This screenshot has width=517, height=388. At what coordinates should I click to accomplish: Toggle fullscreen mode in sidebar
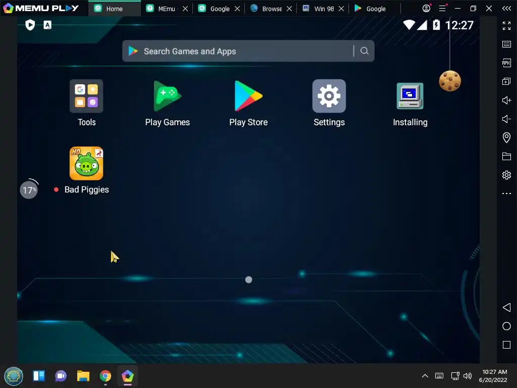coord(506,25)
